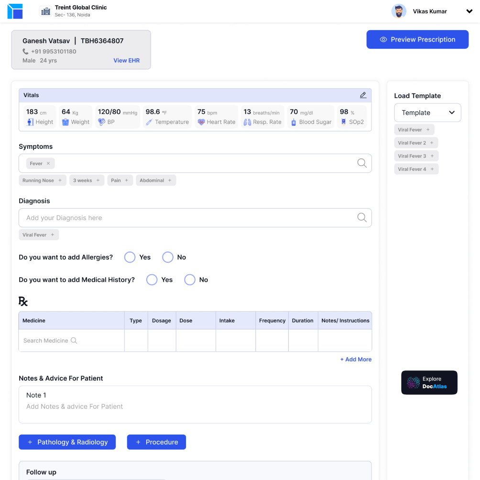Click the search icon in Diagnosis field

(x=362, y=218)
